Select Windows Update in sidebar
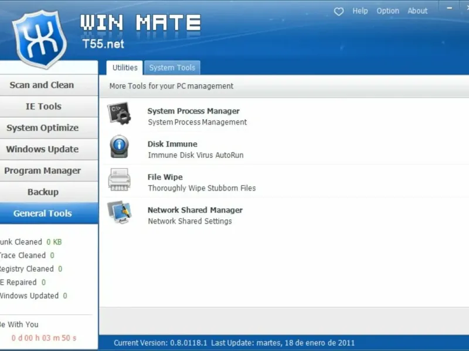 click(x=49, y=149)
